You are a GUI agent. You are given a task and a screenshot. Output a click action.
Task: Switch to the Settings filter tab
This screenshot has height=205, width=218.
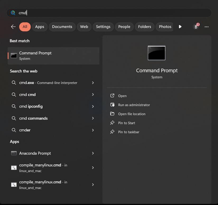(103, 27)
